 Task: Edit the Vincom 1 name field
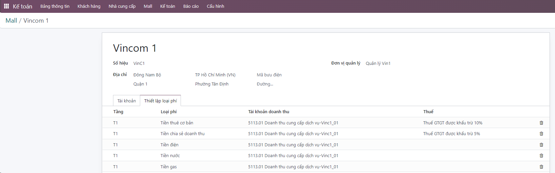tap(135, 48)
